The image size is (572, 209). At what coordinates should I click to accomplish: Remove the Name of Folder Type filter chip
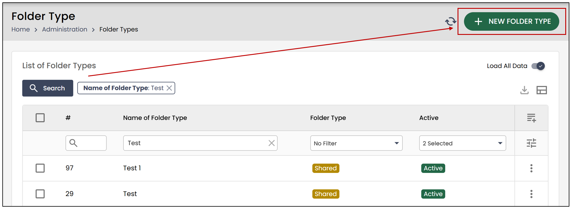tap(169, 88)
